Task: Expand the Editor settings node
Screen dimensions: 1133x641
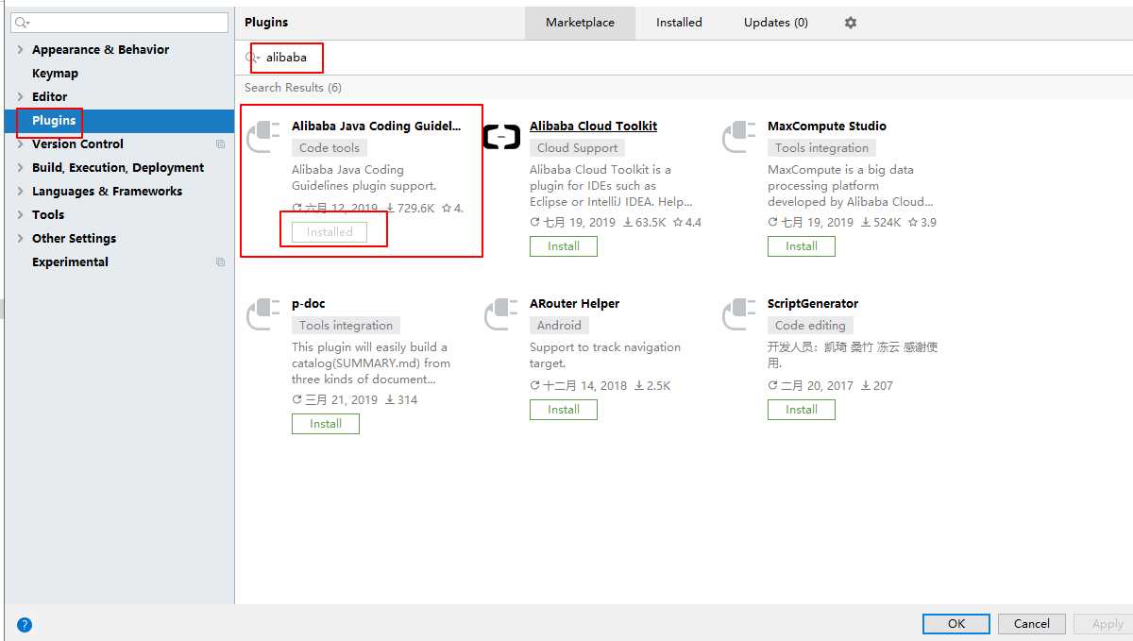Action: coord(21,97)
